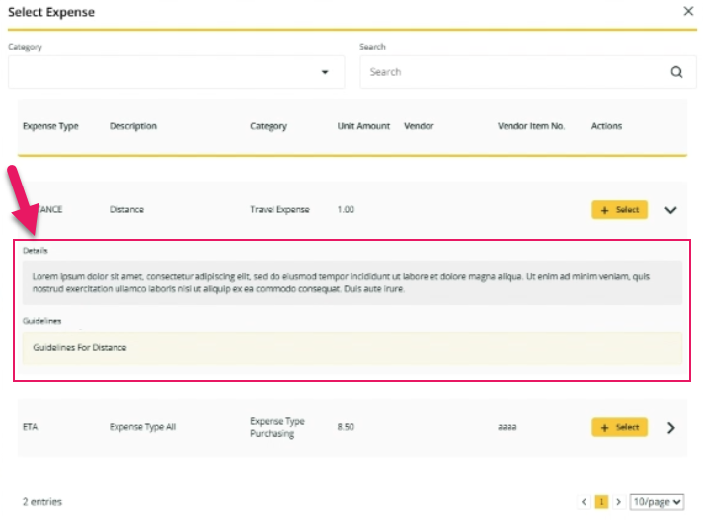This screenshot has height=520, width=703.
Task: Select the Distance expense
Action: [x=620, y=209]
